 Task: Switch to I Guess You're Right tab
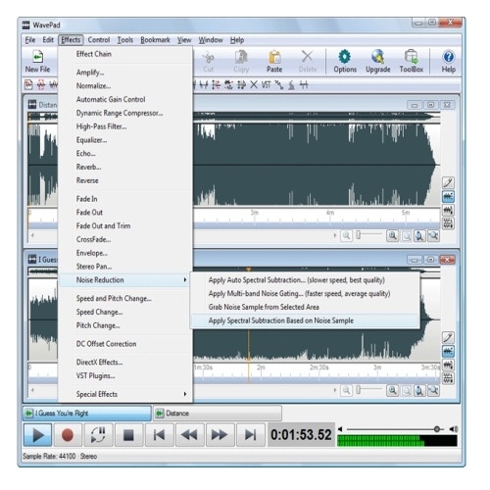[x=86, y=414]
